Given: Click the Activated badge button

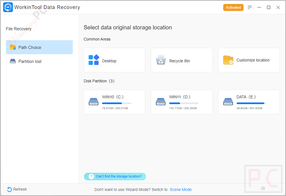Looking at the screenshot, I should click(x=233, y=8).
